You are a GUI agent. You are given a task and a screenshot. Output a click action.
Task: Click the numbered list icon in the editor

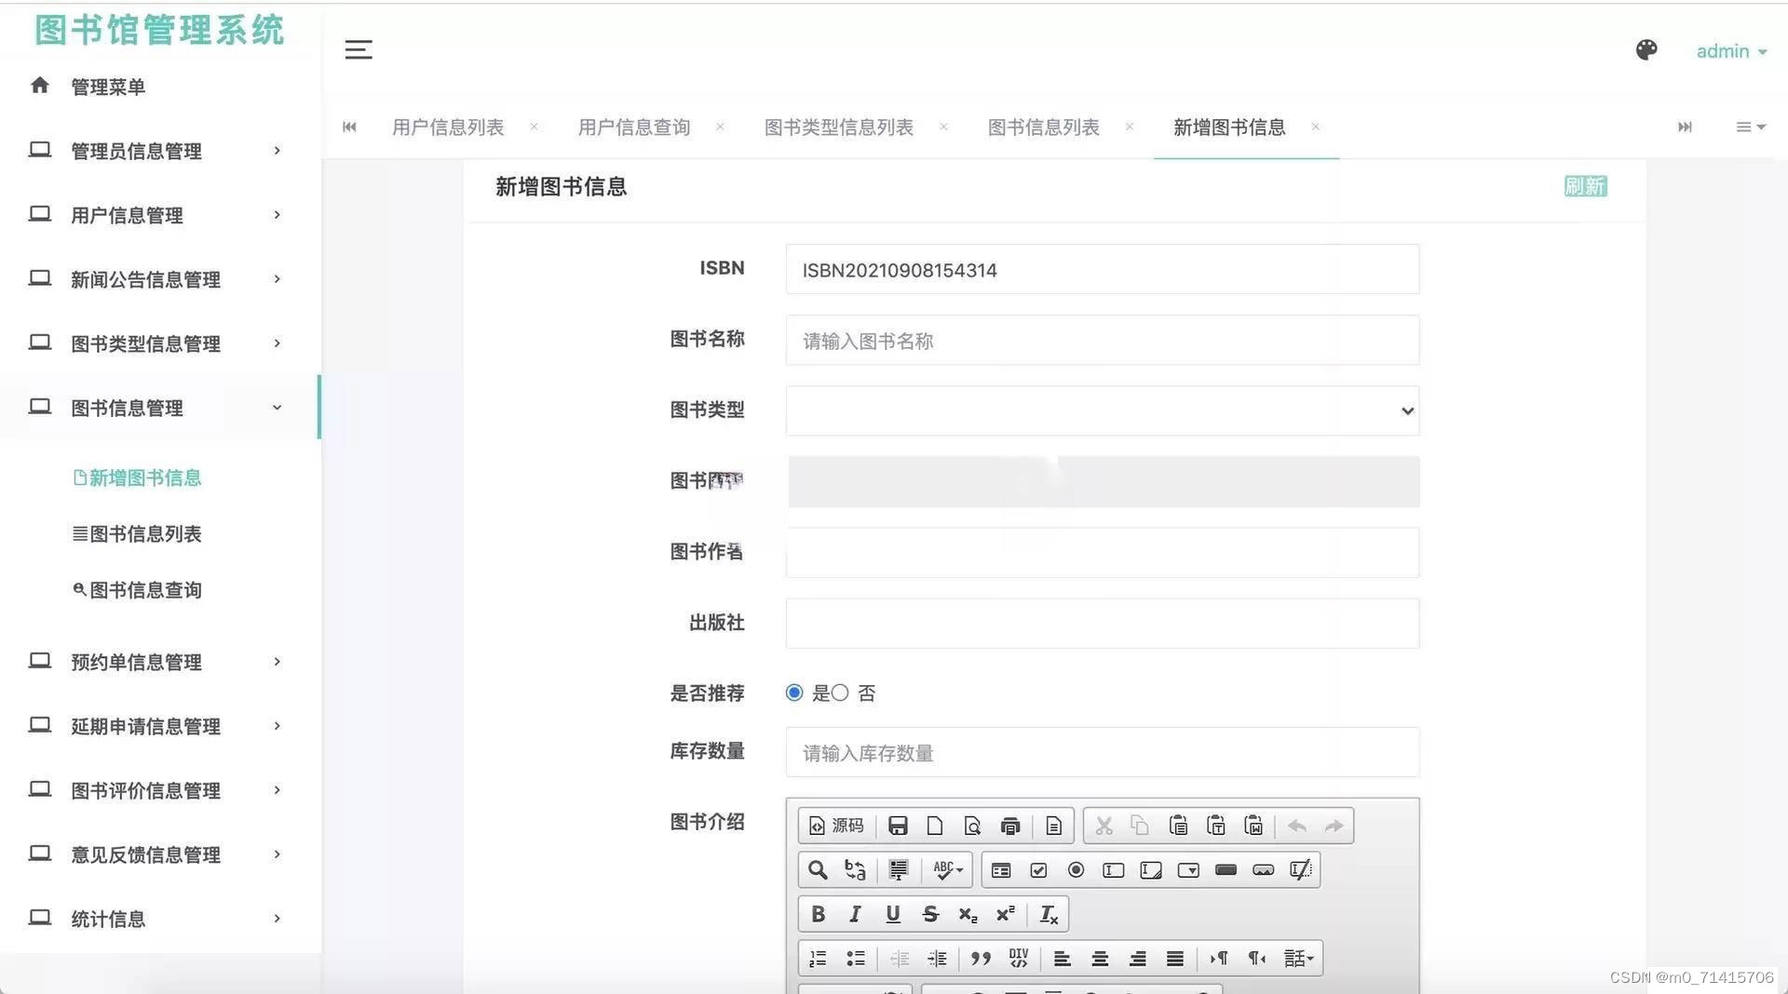pos(818,958)
